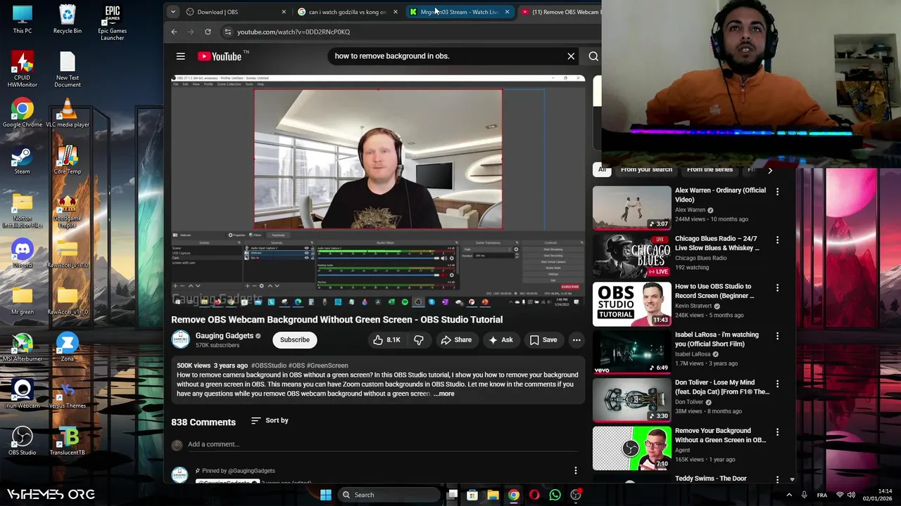Click the Add a comment field
901x506 pixels.
pyautogui.click(x=384, y=444)
